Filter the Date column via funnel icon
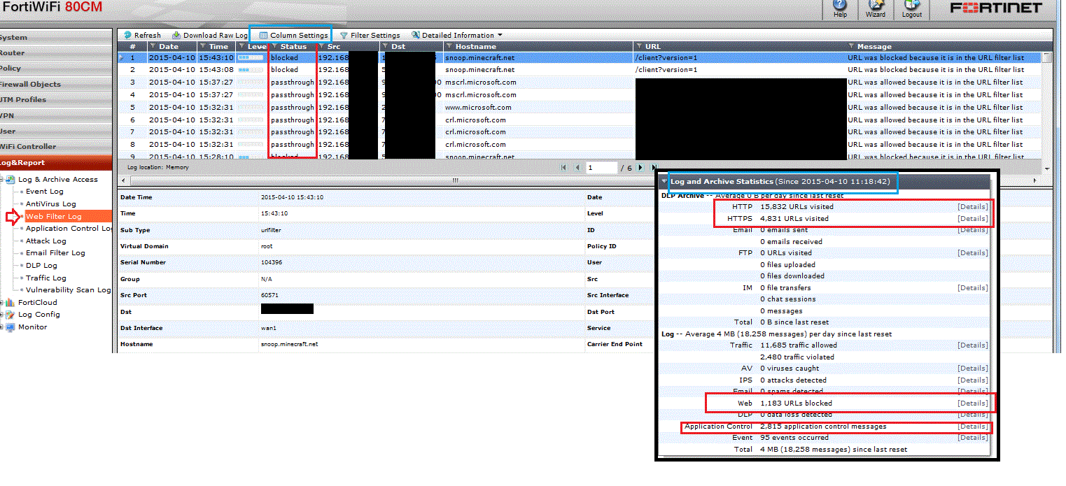This screenshot has width=1066, height=486. [153, 46]
